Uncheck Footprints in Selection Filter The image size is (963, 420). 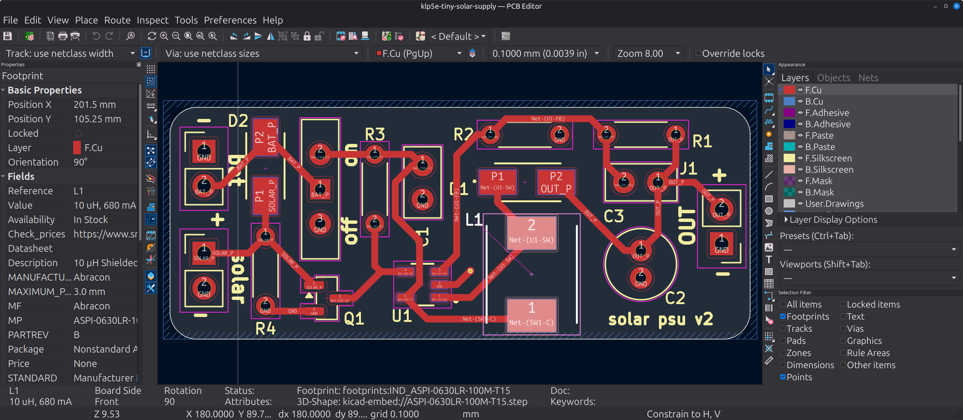pyautogui.click(x=783, y=316)
